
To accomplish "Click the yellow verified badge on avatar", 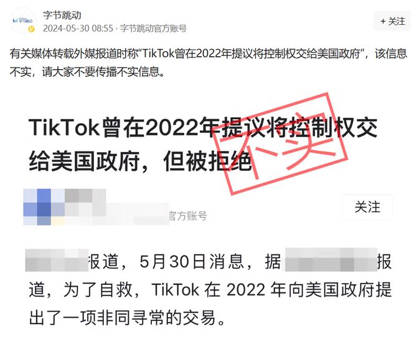I will point(32,29).
